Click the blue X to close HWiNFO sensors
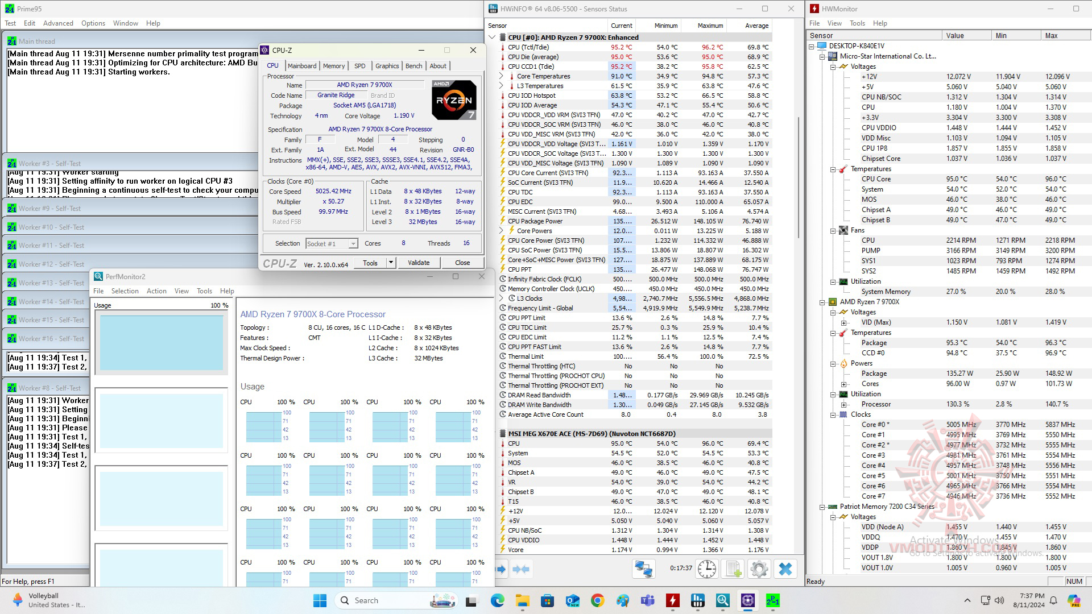 pos(785,569)
